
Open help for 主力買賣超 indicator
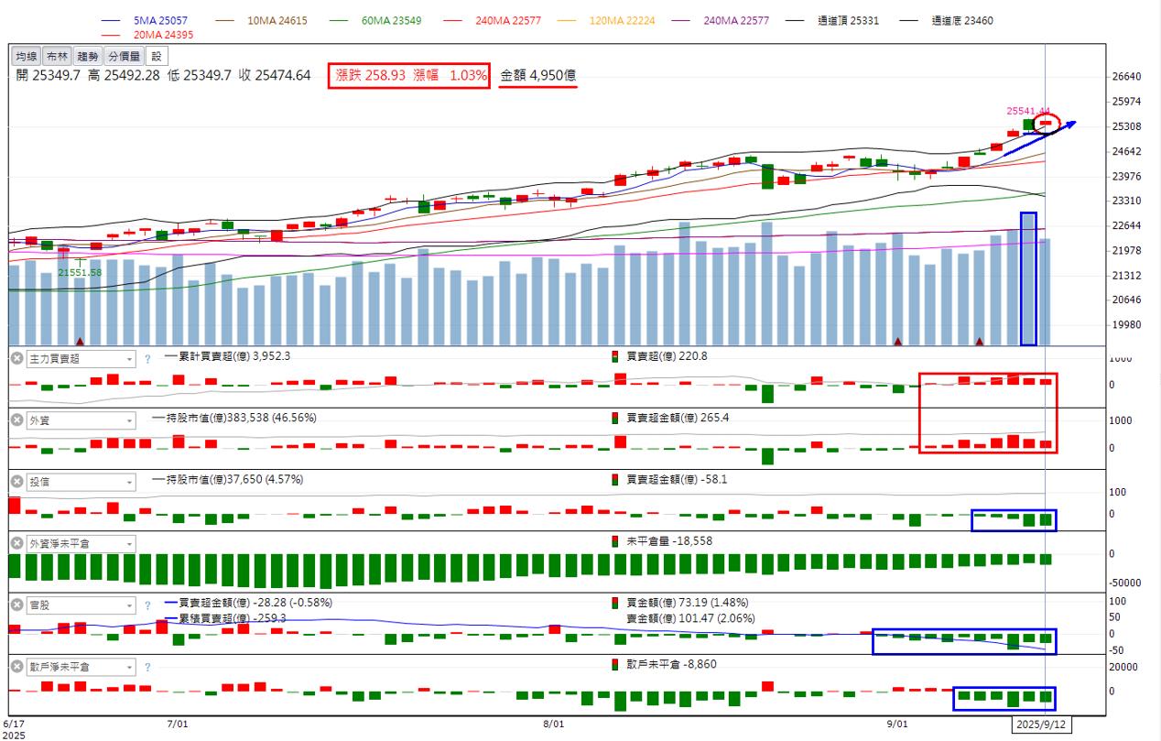[x=146, y=359]
